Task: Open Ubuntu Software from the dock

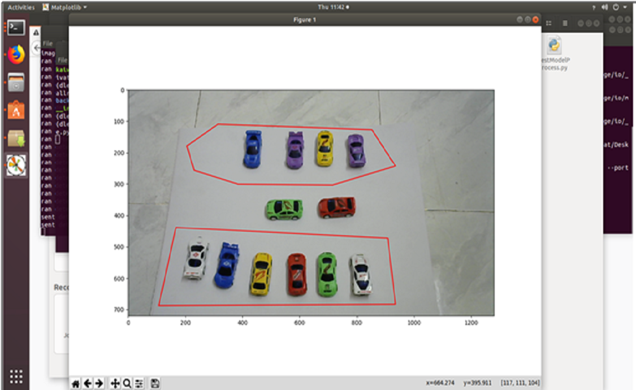Action: tap(16, 110)
